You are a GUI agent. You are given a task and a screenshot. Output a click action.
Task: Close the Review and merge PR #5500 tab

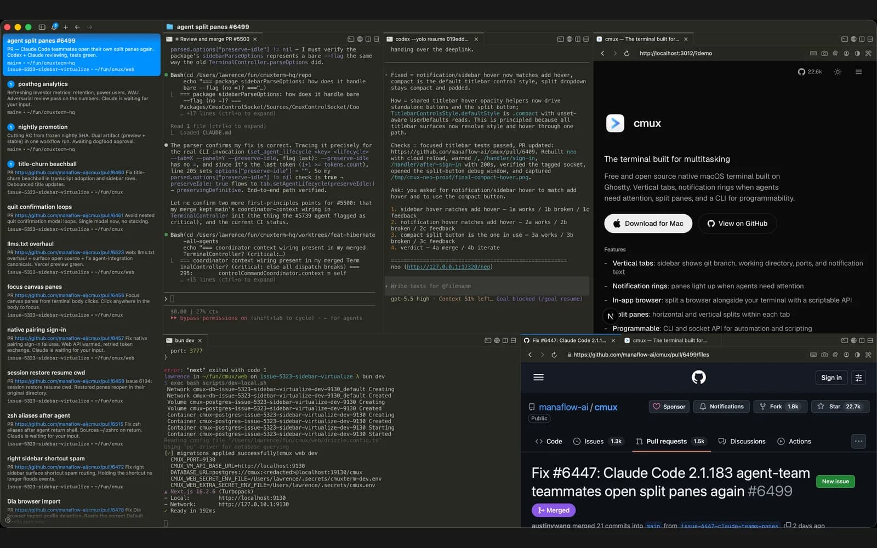pos(255,39)
